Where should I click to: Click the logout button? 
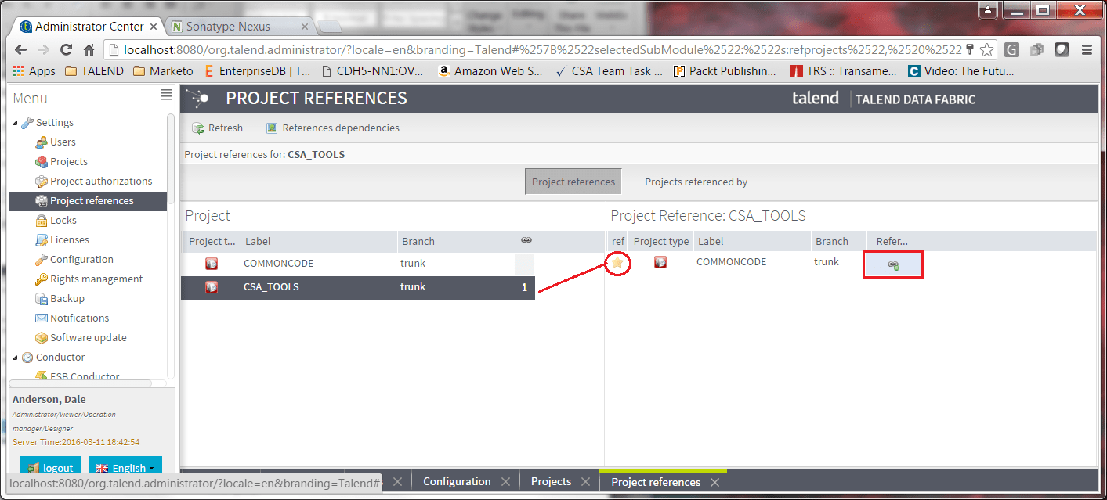click(50, 466)
